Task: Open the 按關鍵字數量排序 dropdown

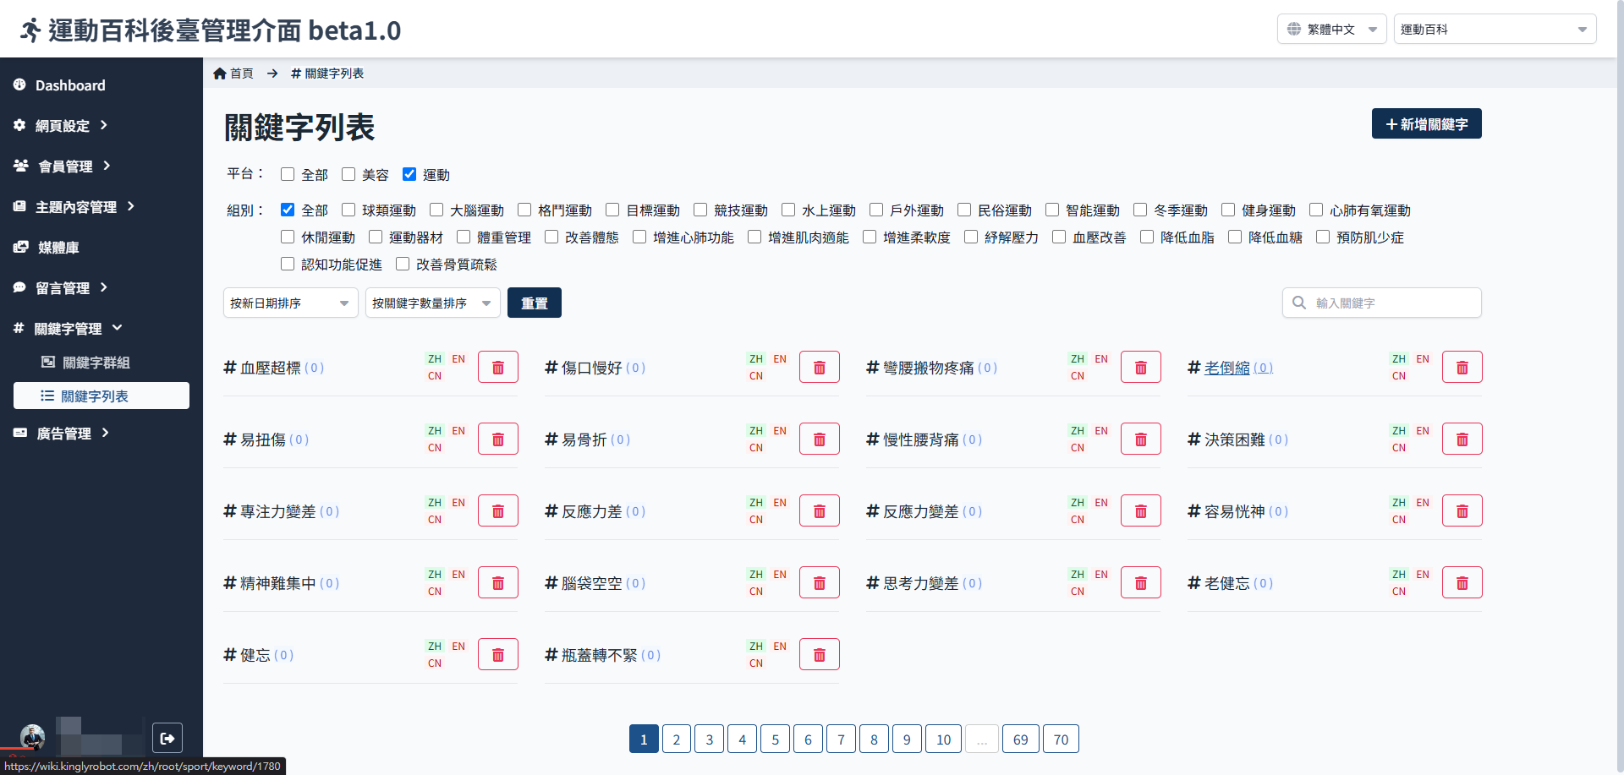Action: coord(433,303)
